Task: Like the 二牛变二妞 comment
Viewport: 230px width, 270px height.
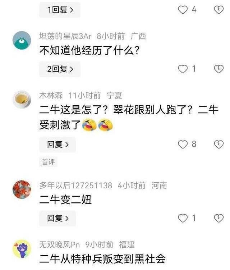Action: coord(183,218)
